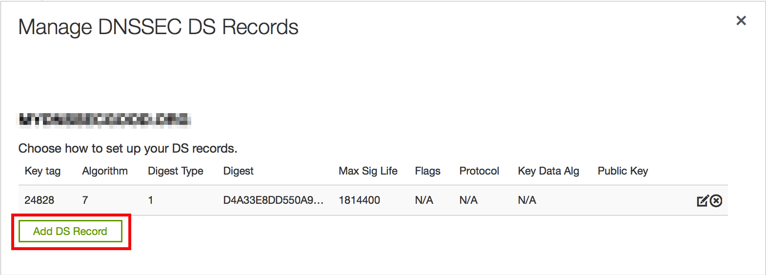Delete the DS record using the circled X icon
The height and width of the screenshot is (275, 766).
click(x=716, y=201)
